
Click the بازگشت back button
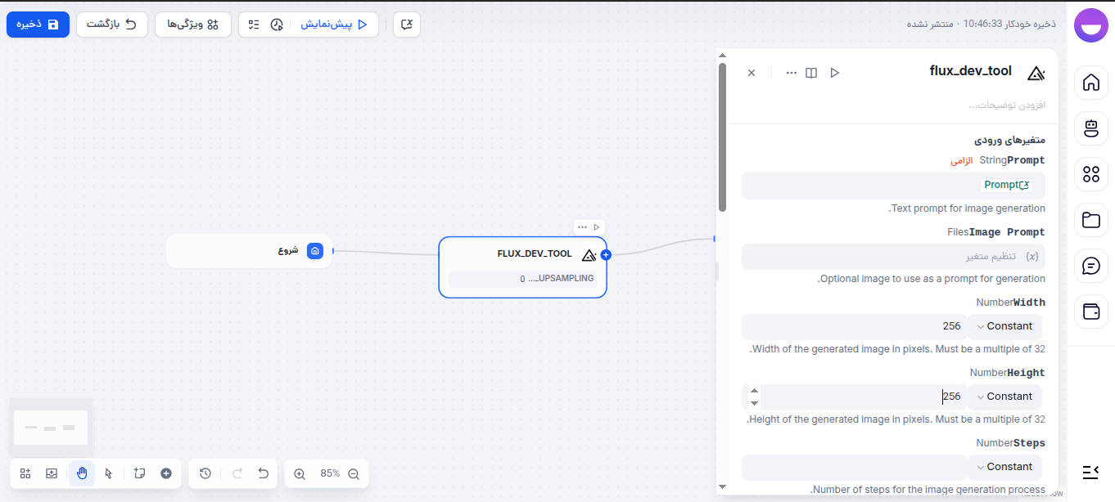[111, 24]
